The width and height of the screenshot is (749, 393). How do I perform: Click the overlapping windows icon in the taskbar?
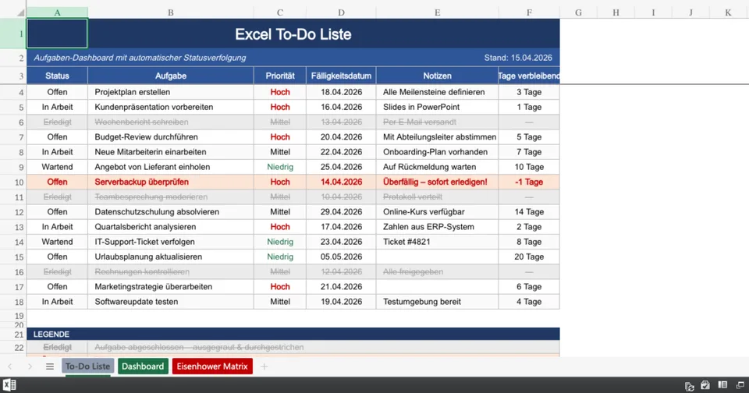pos(739,385)
